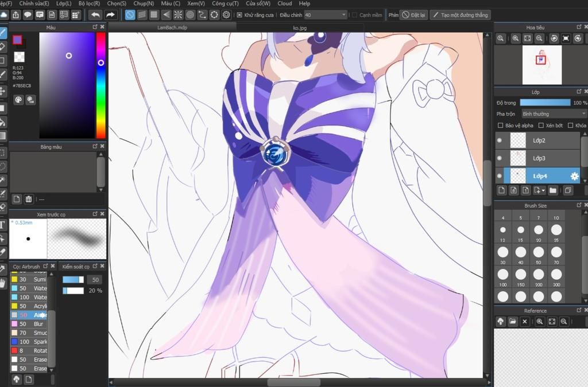The height and width of the screenshot is (387, 588).
Task: Hide the Lớp3 layer visibility dot
Action: [x=500, y=158]
